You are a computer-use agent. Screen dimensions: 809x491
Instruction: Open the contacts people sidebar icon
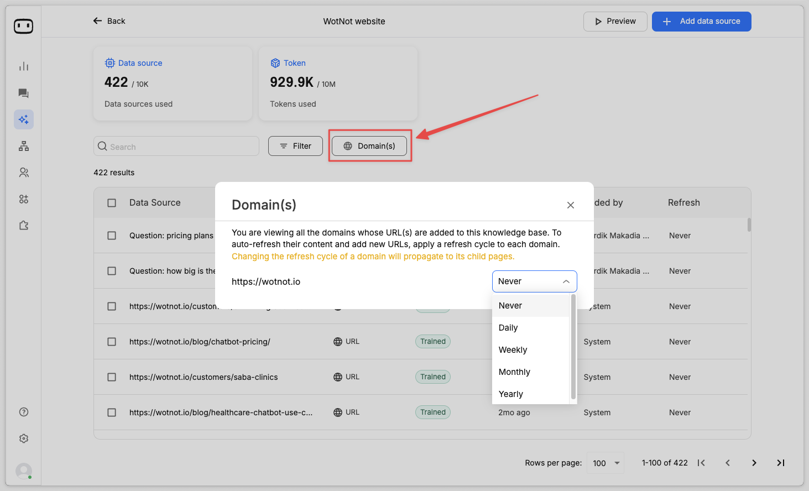(24, 173)
